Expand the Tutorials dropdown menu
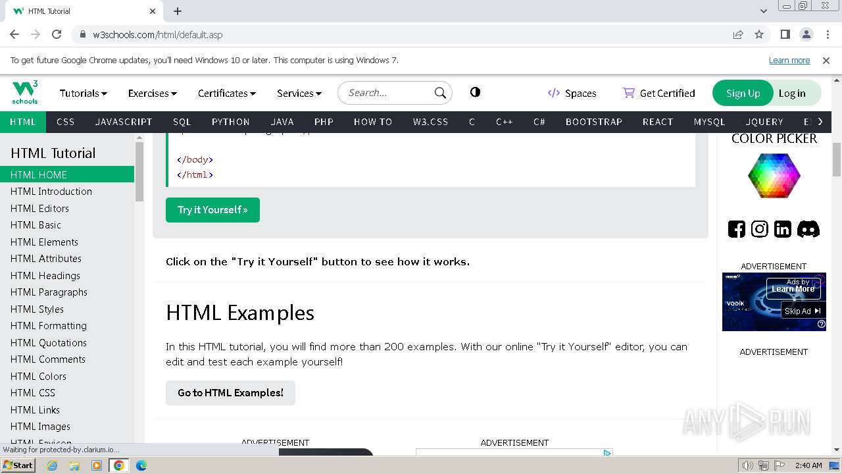 [84, 93]
